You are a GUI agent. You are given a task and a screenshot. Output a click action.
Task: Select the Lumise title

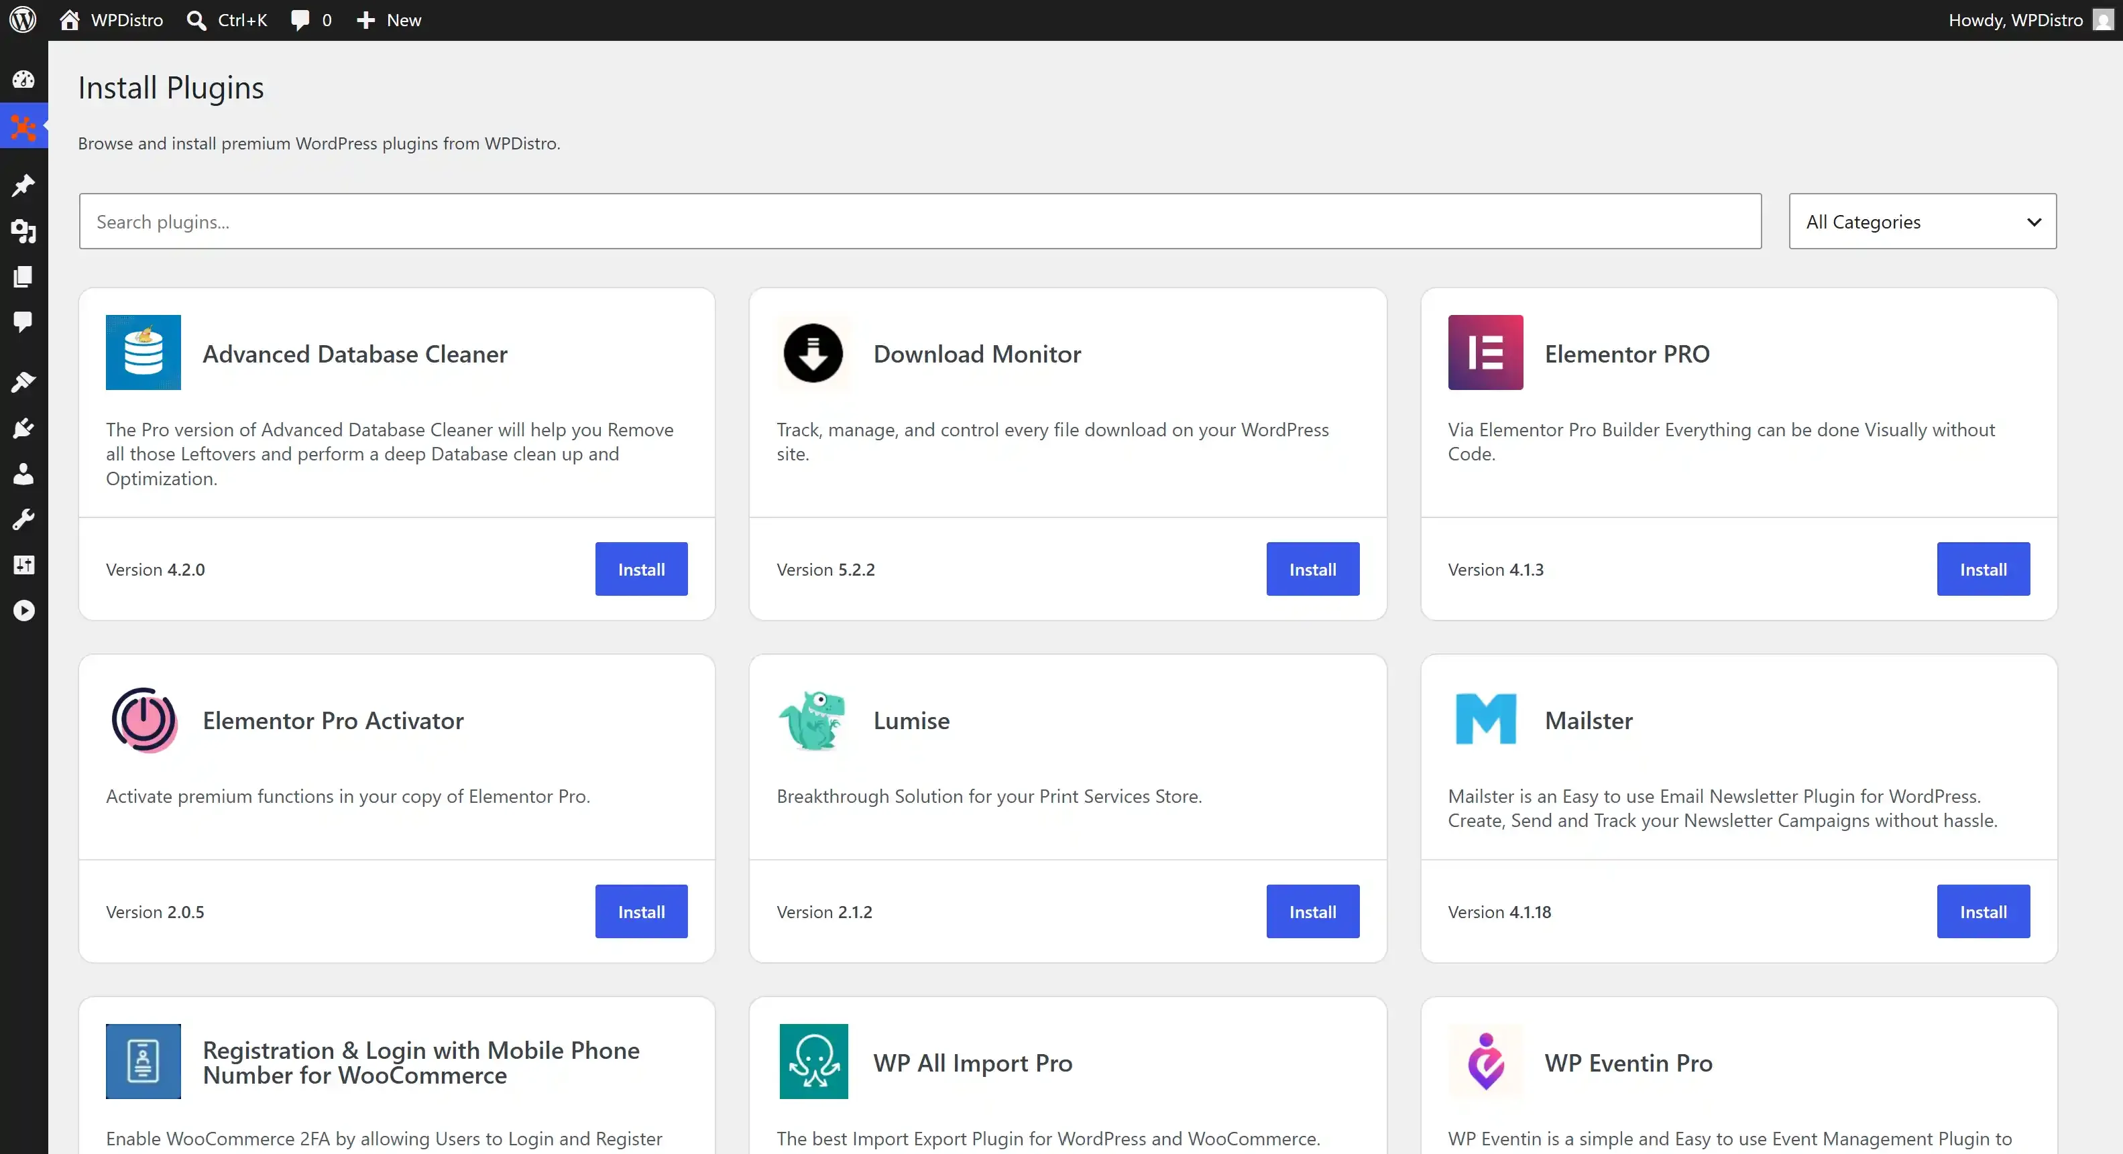tap(911, 720)
